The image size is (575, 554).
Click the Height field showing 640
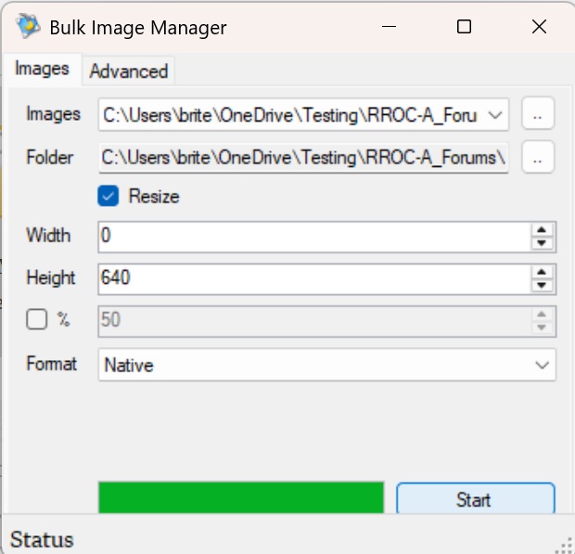pyautogui.click(x=311, y=277)
